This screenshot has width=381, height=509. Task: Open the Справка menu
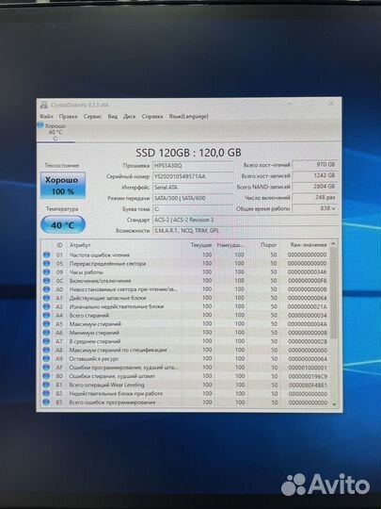[152, 116]
